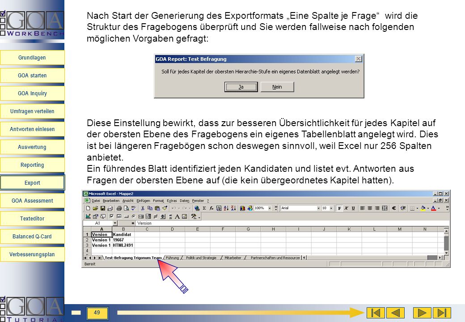Open the Arial font name dropdown

click(318, 208)
